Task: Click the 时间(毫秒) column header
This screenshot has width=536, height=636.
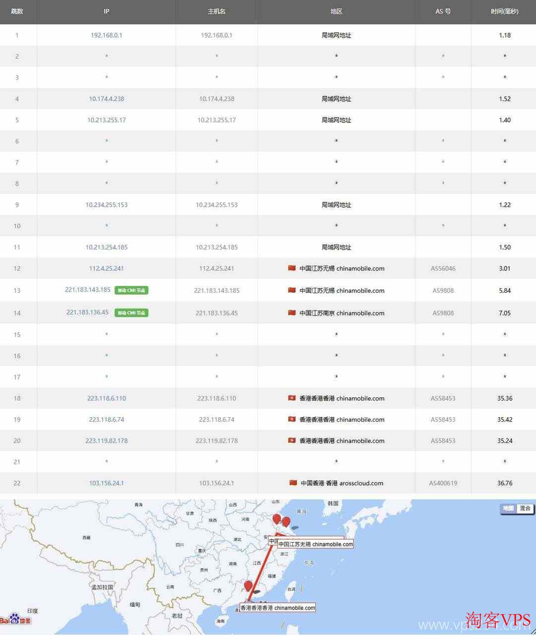Action: [505, 11]
